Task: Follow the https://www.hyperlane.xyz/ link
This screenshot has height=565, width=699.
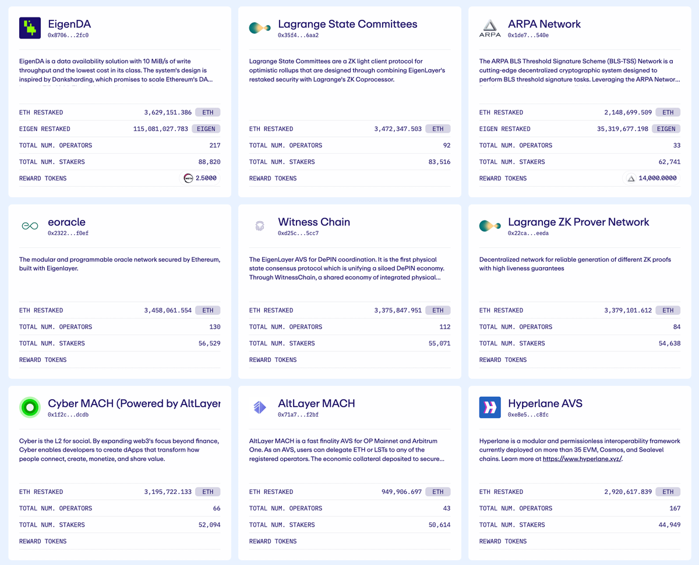Action: coord(582,459)
